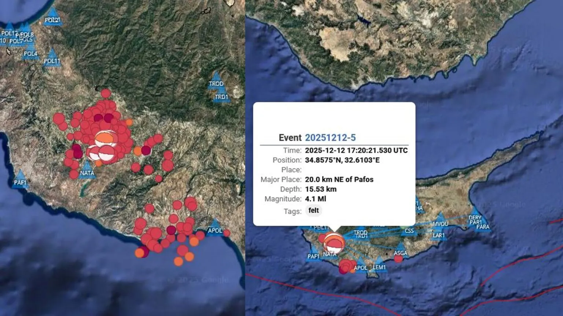Click the felt tag chip
Screen dimensions: 563x316
(x=313, y=210)
